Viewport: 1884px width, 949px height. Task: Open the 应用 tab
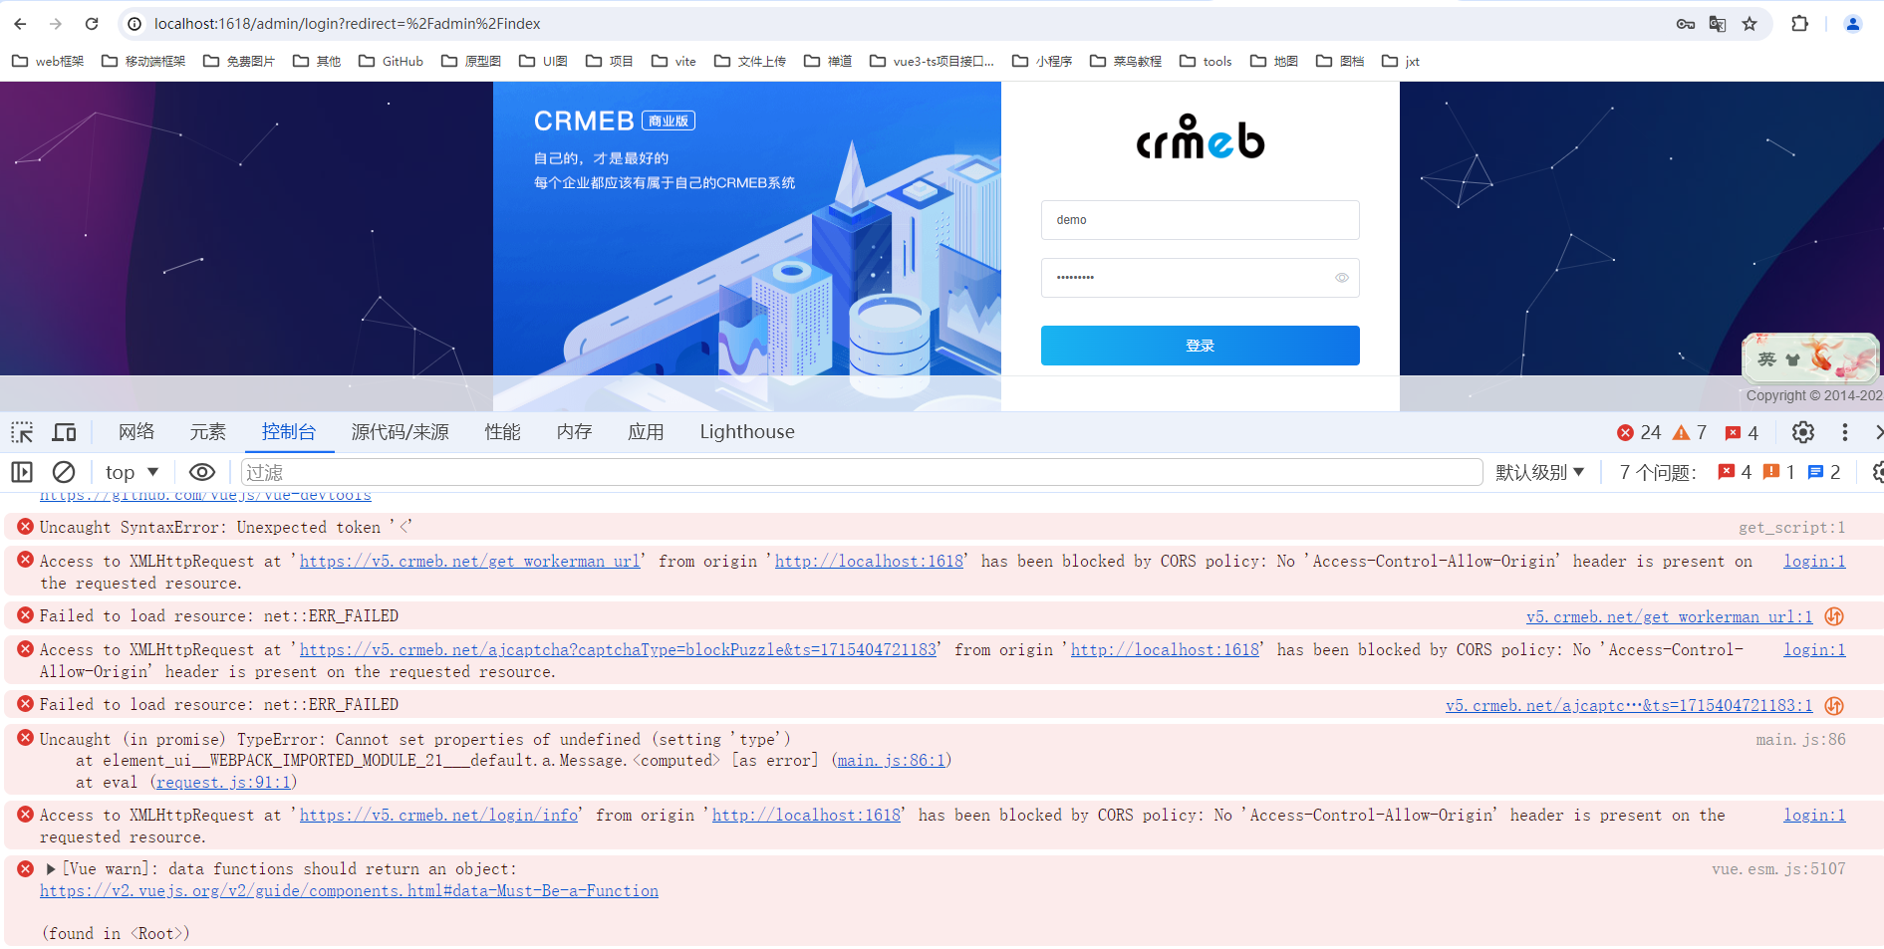[x=647, y=432]
